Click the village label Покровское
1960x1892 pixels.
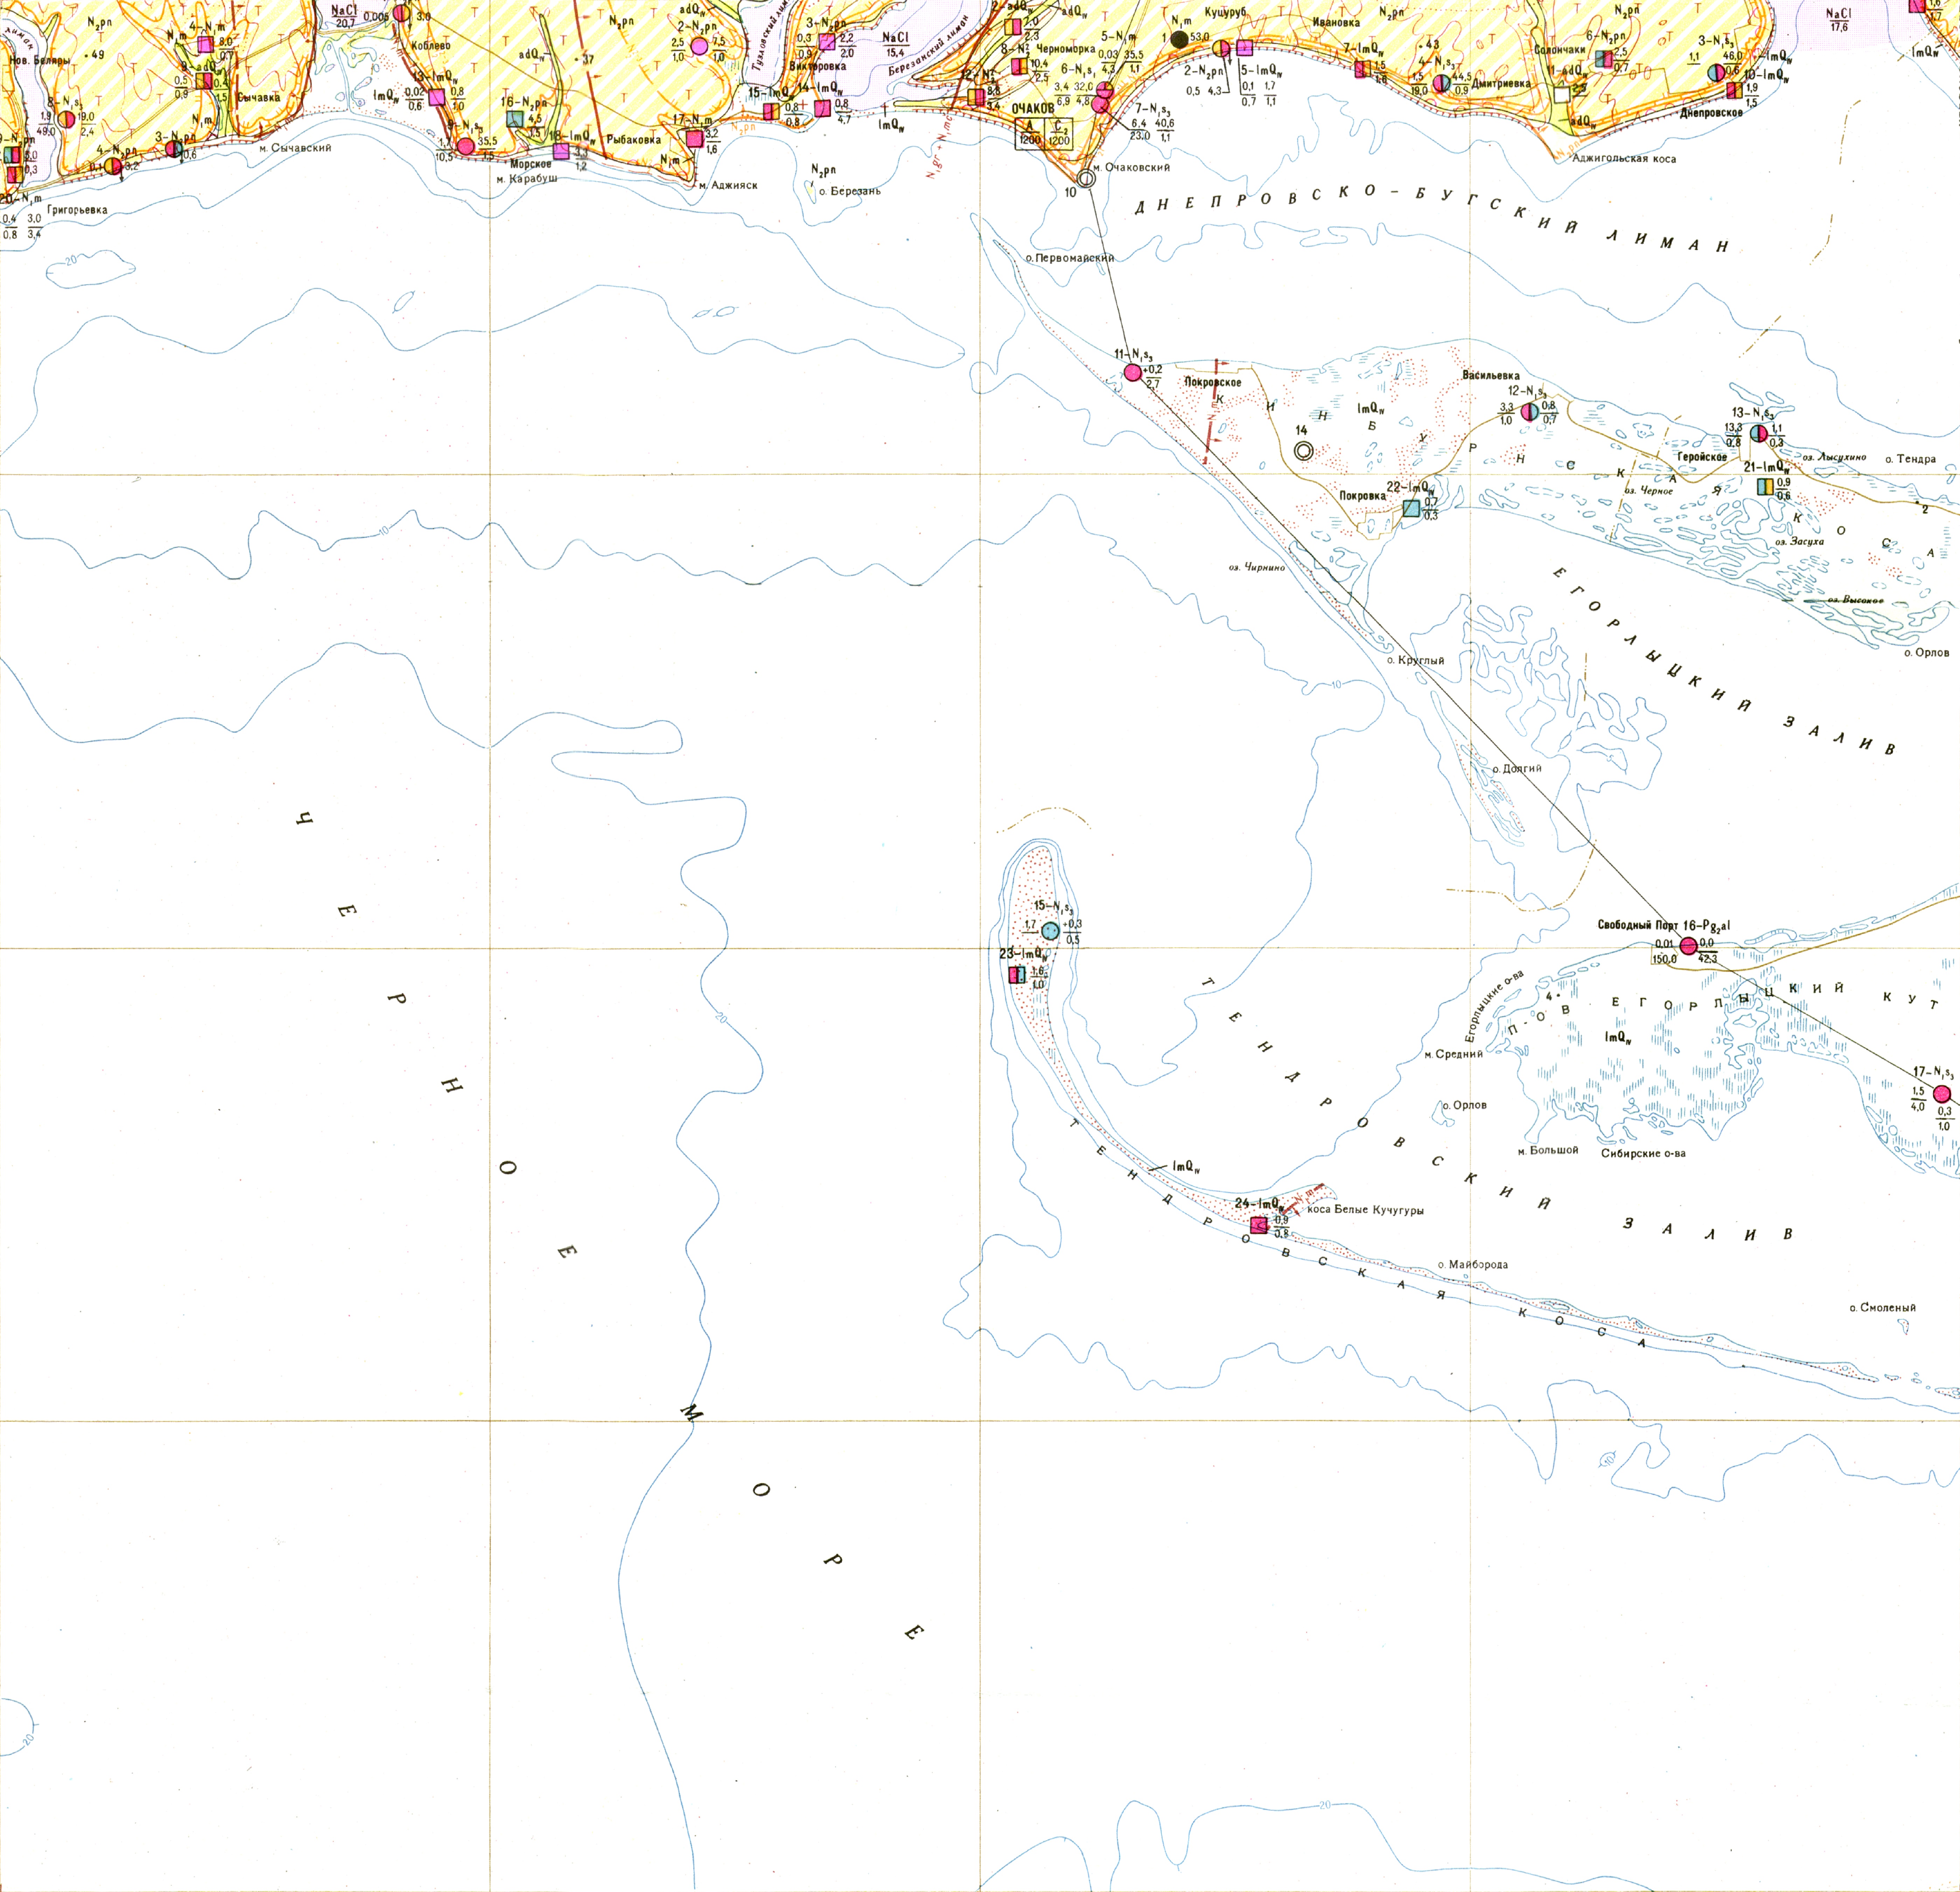click(1213, 382)
